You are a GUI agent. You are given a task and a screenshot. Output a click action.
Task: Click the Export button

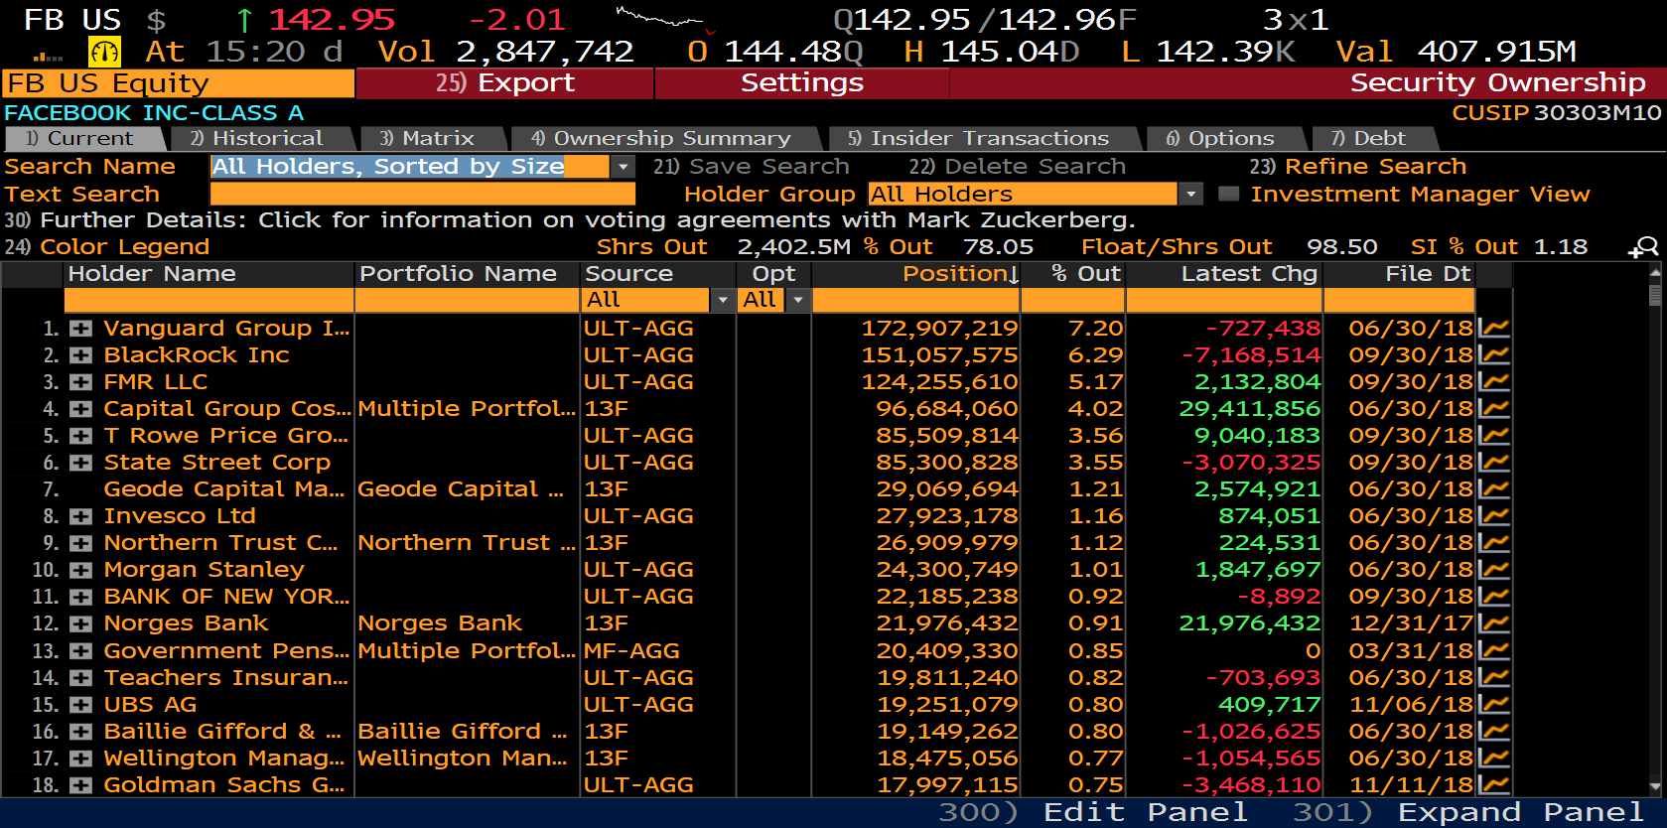tap(504, 83)
